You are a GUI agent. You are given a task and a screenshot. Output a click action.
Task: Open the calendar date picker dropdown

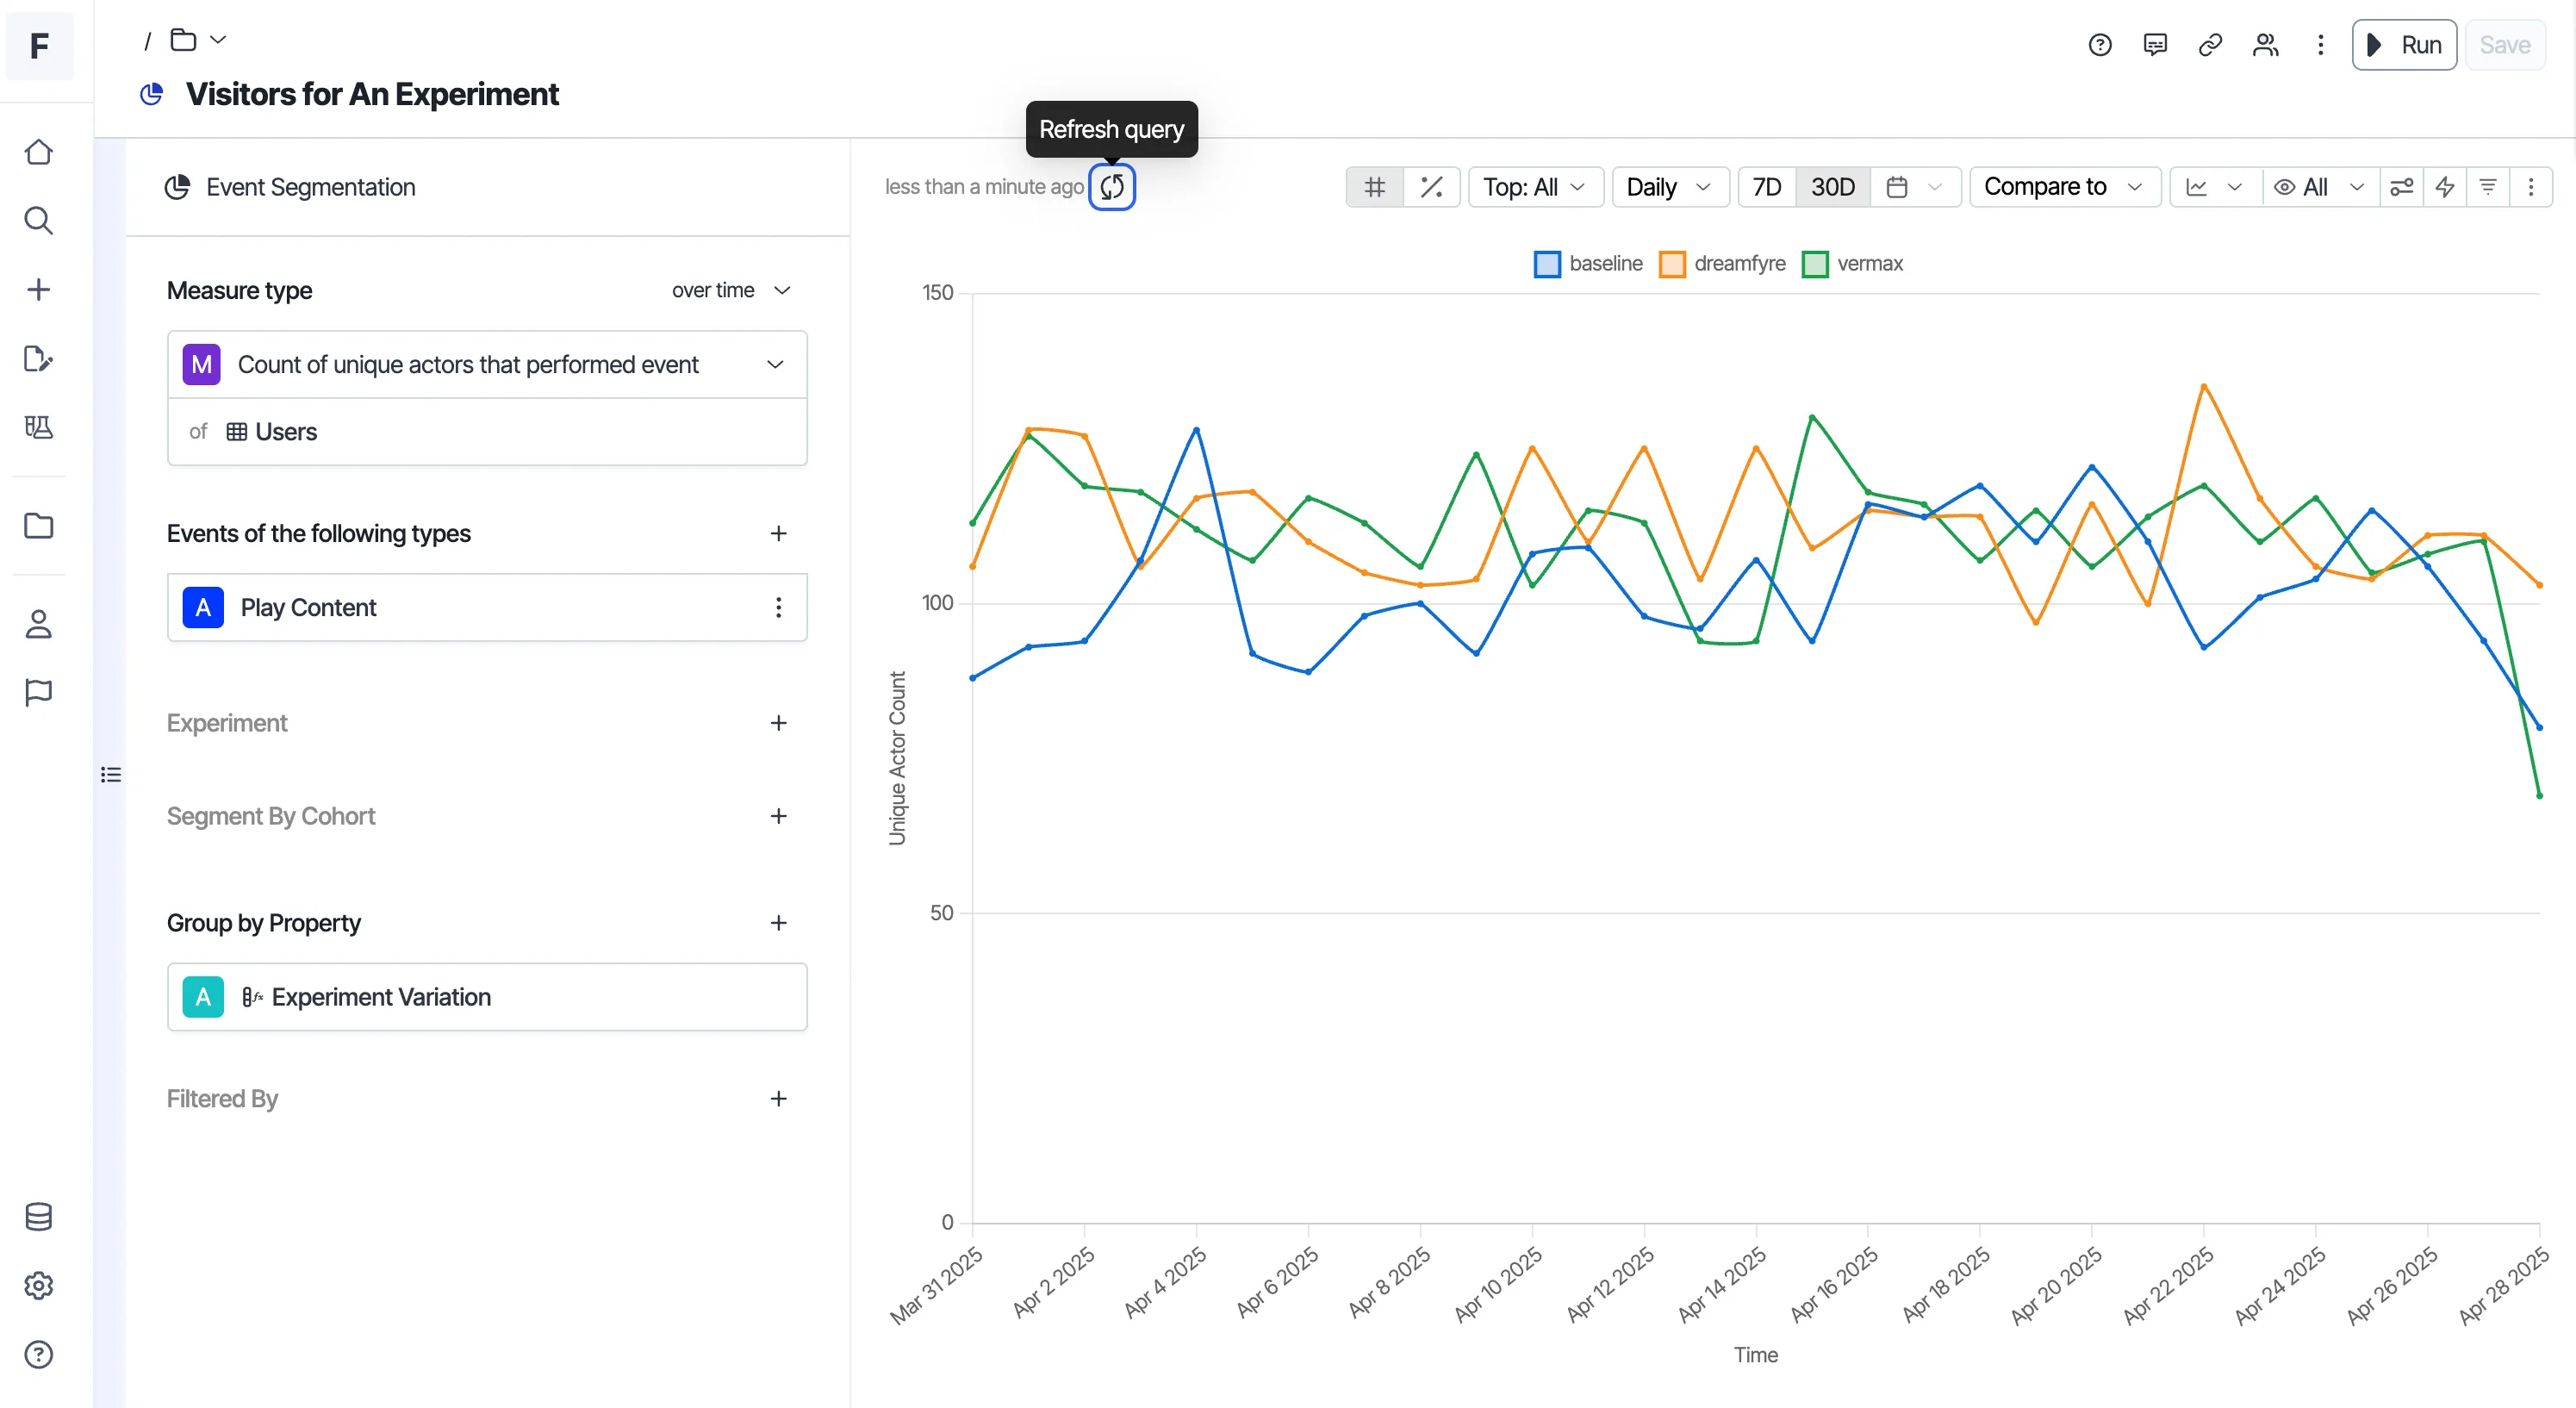[x=1915, y=187]
